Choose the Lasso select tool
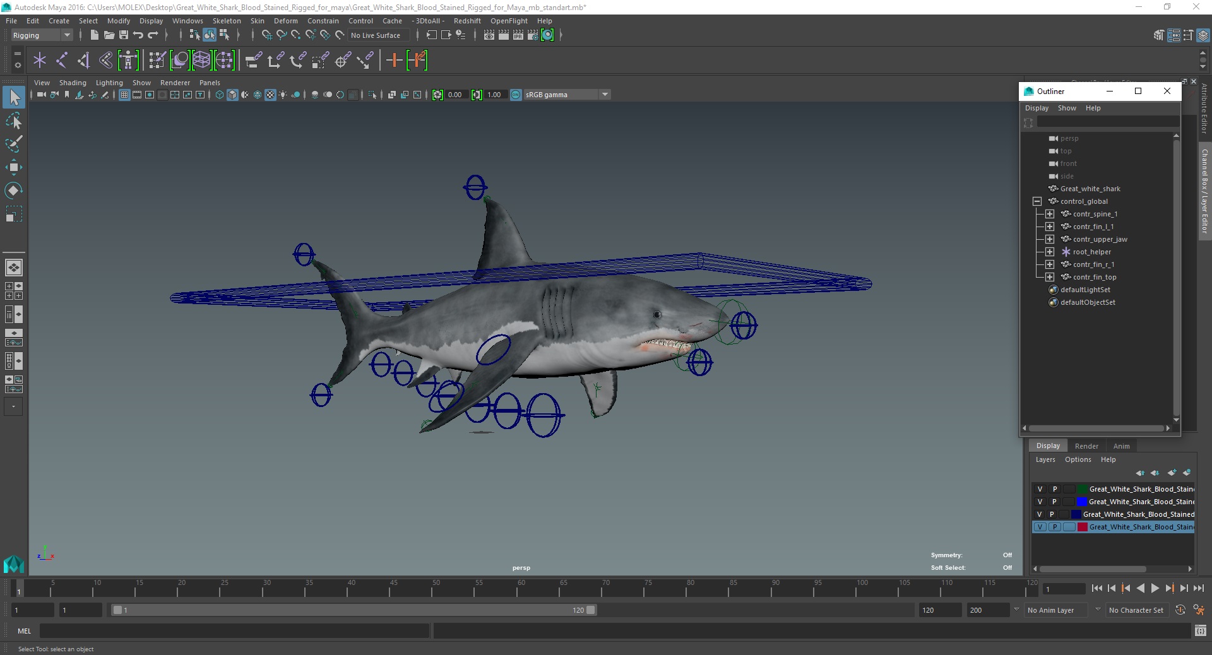 pos(14,121)
